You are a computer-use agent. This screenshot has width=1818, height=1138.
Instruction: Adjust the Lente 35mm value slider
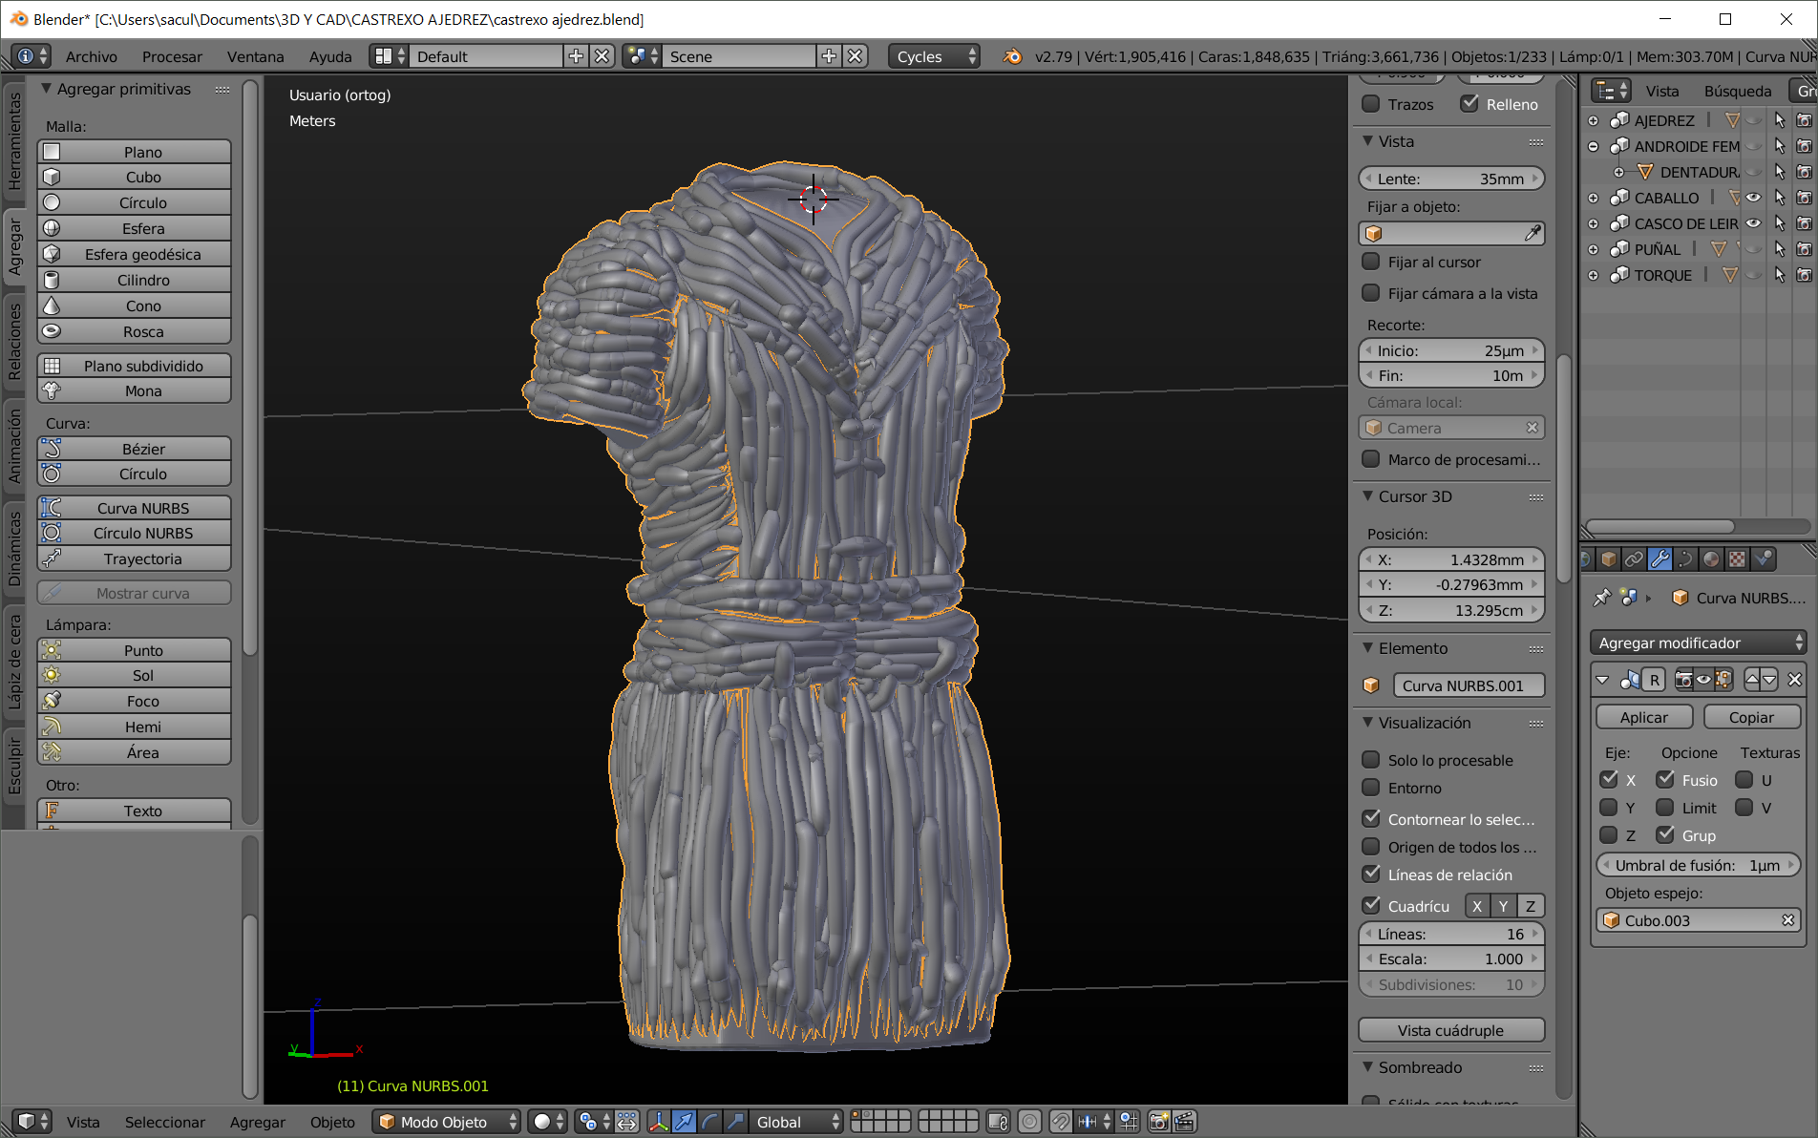[x=1450, y=179]
